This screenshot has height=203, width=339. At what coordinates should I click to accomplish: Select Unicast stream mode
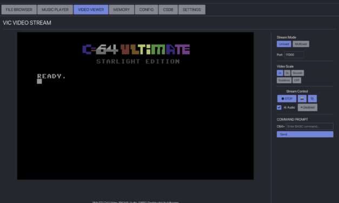click(x=284, y=44)
